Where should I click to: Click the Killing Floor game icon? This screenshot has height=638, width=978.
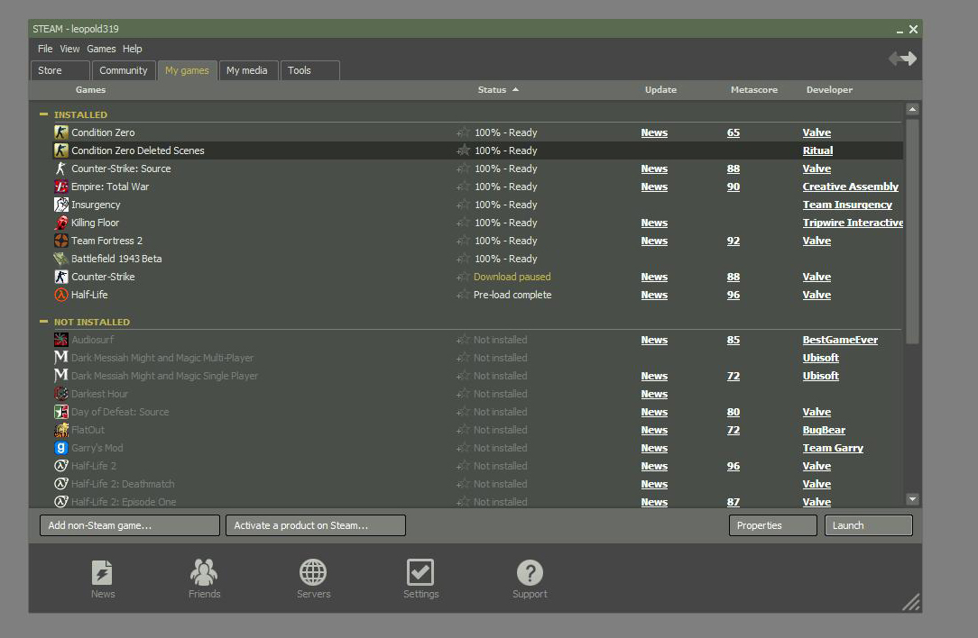pyautogui.click(x=61, y=223)
